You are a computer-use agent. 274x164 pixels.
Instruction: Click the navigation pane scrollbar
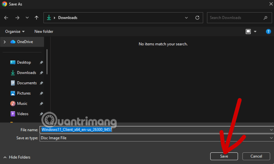point(47,62)
